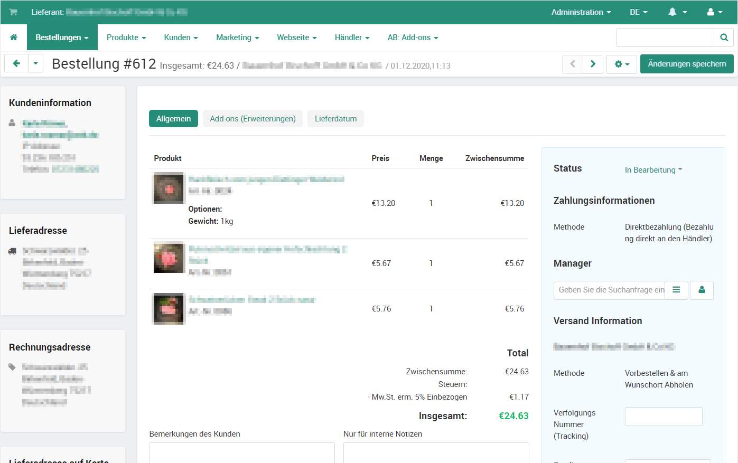Open the Bestellungen menu
This screenshot has height=463, width=738.
tap(62, 37)
